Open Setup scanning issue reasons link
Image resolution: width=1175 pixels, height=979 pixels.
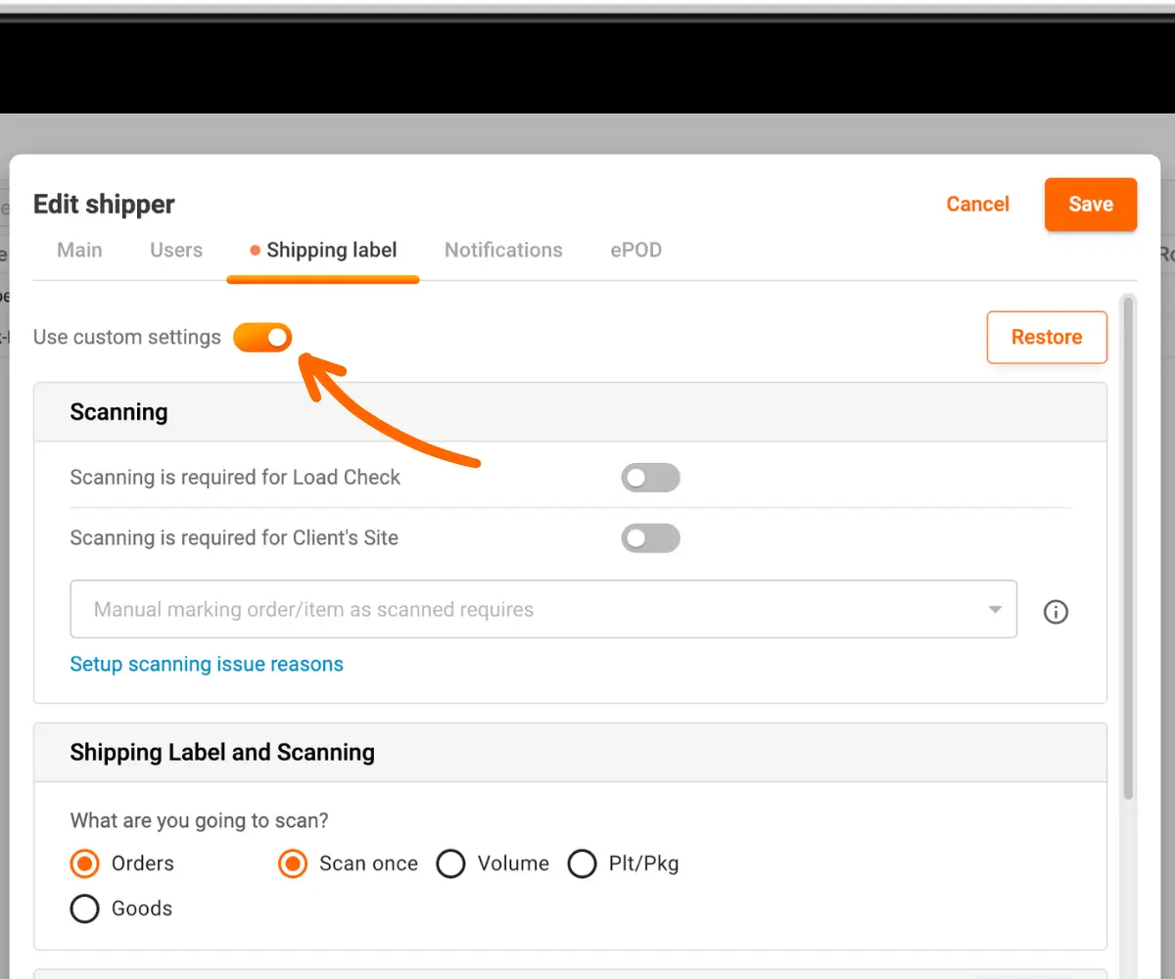(207, 665)
